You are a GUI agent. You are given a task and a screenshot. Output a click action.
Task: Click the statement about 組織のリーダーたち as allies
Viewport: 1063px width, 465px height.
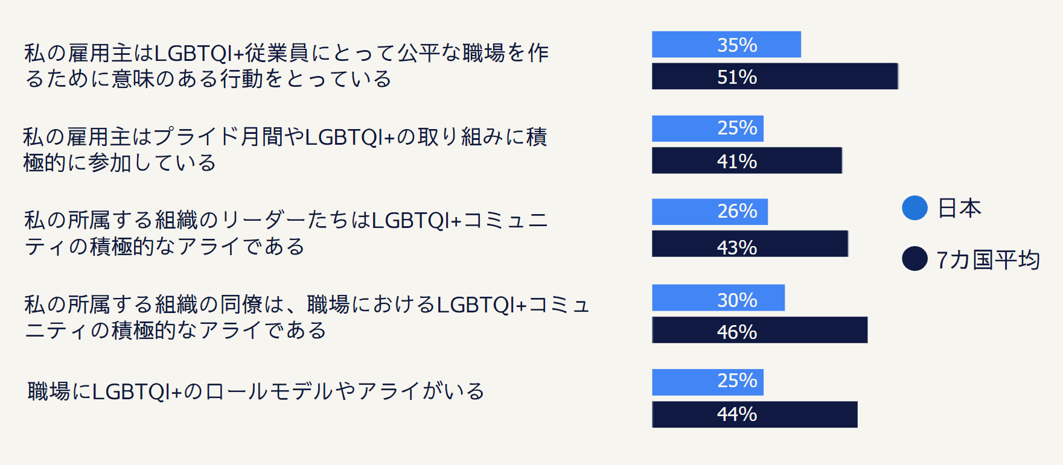(286, 233)
